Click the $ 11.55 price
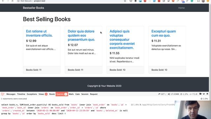The width and height of the screenshot is (211, 119). [x=114, y=53]
